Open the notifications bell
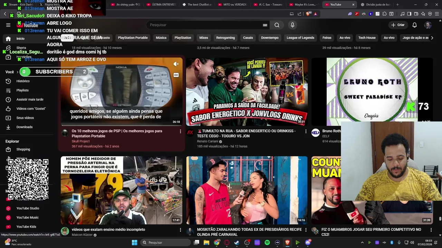442x248 pixels. [415, 25]
